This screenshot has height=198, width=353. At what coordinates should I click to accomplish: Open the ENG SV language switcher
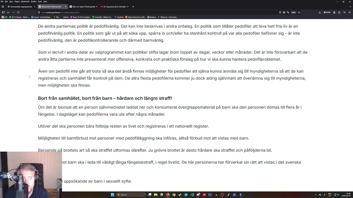(x=330, y=195)
